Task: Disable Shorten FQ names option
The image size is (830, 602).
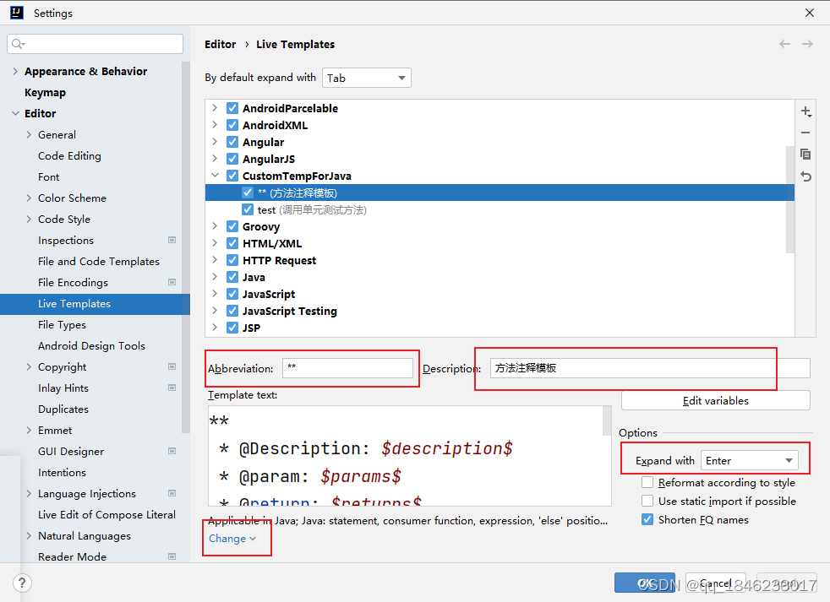Action: (647, 519)
